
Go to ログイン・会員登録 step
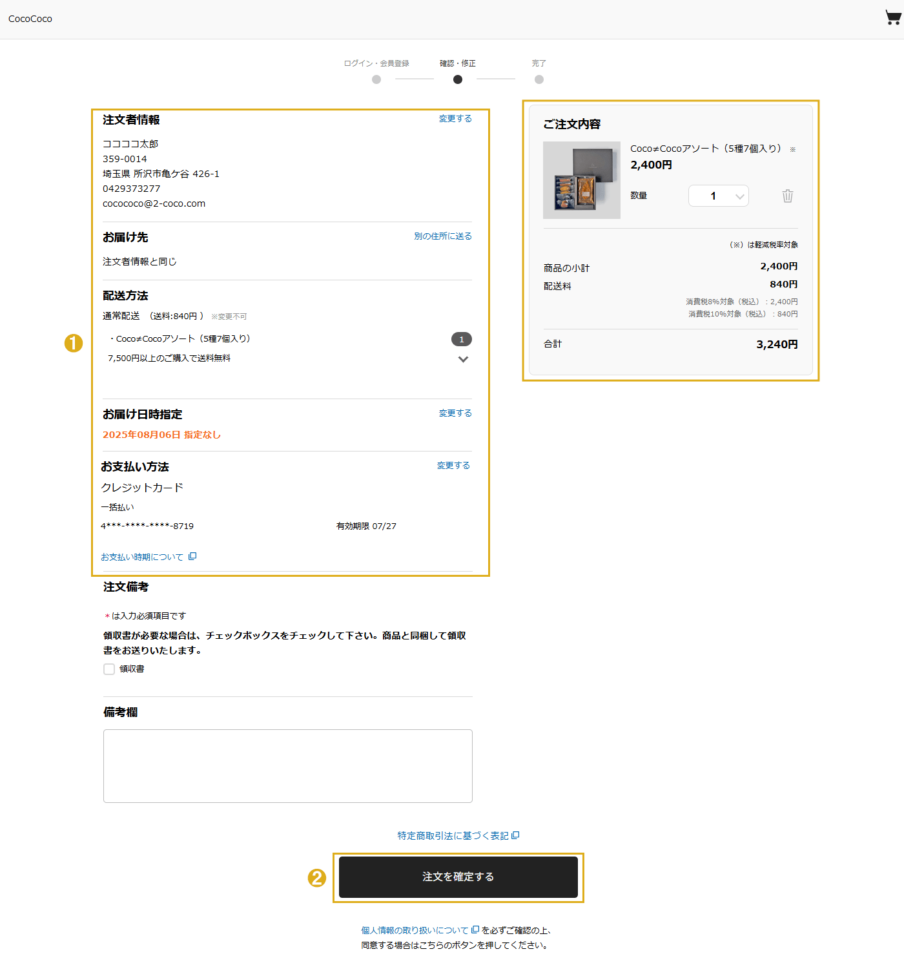click(376, 79)
